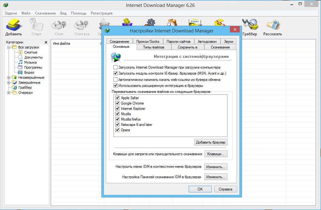Image resolution: width=321 pixels, height=210 pixels.
Task: Switch to the Типы файлов tab
Action: 153,47
